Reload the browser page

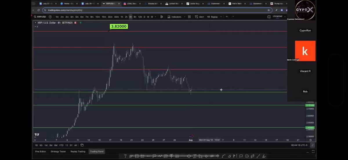coord(38,10)
